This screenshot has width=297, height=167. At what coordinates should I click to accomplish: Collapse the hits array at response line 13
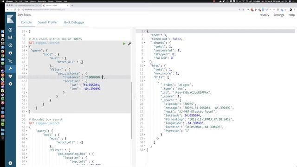point(144,77)
